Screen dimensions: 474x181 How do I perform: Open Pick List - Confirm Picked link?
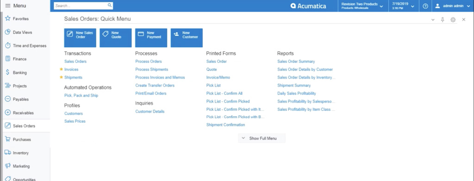(x=228, y=101)
